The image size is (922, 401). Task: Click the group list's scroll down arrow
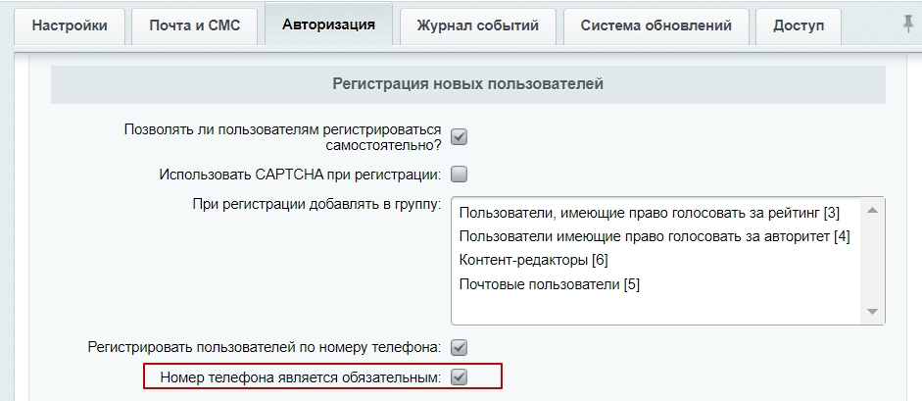873,312
